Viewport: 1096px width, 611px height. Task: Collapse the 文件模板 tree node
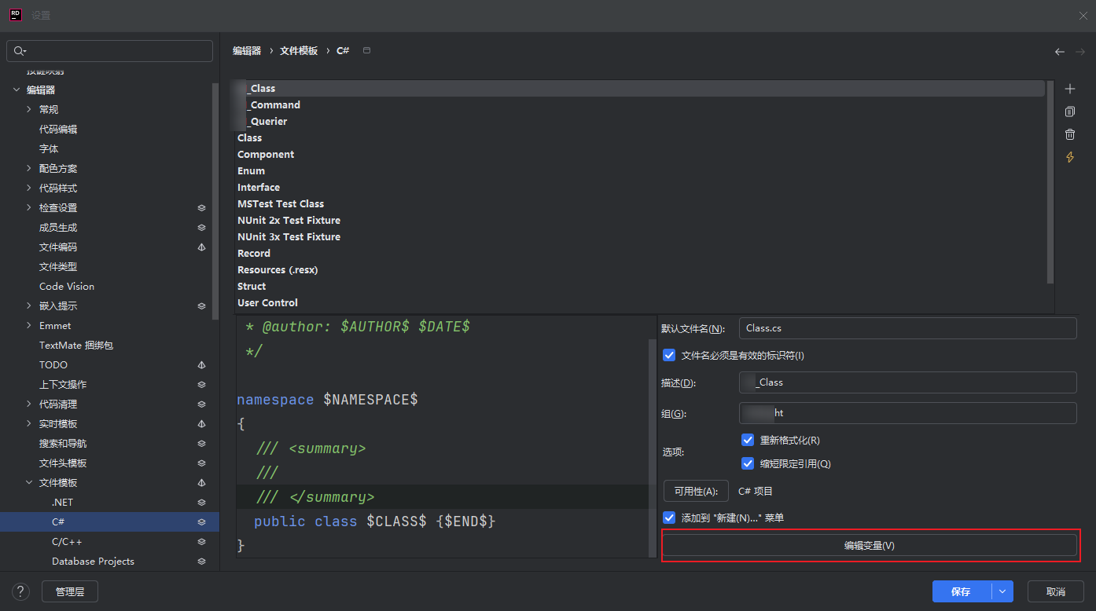pos(29,483)
